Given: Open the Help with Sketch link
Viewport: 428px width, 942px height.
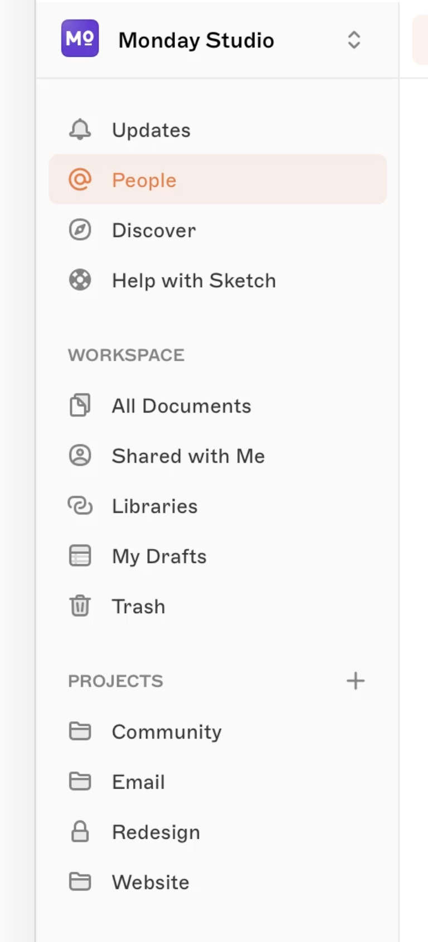Looking at the screenshot, I should pyautogui.click(x=194, y=280).
